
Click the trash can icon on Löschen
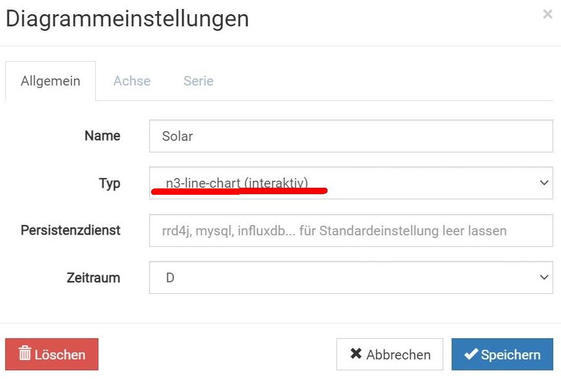(x=25, y=354)
